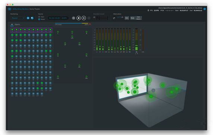Screen dimensions: 213x135
Task: Click the attenuation speaker icon
Action: pyautogui.click(x=114, y=18)
